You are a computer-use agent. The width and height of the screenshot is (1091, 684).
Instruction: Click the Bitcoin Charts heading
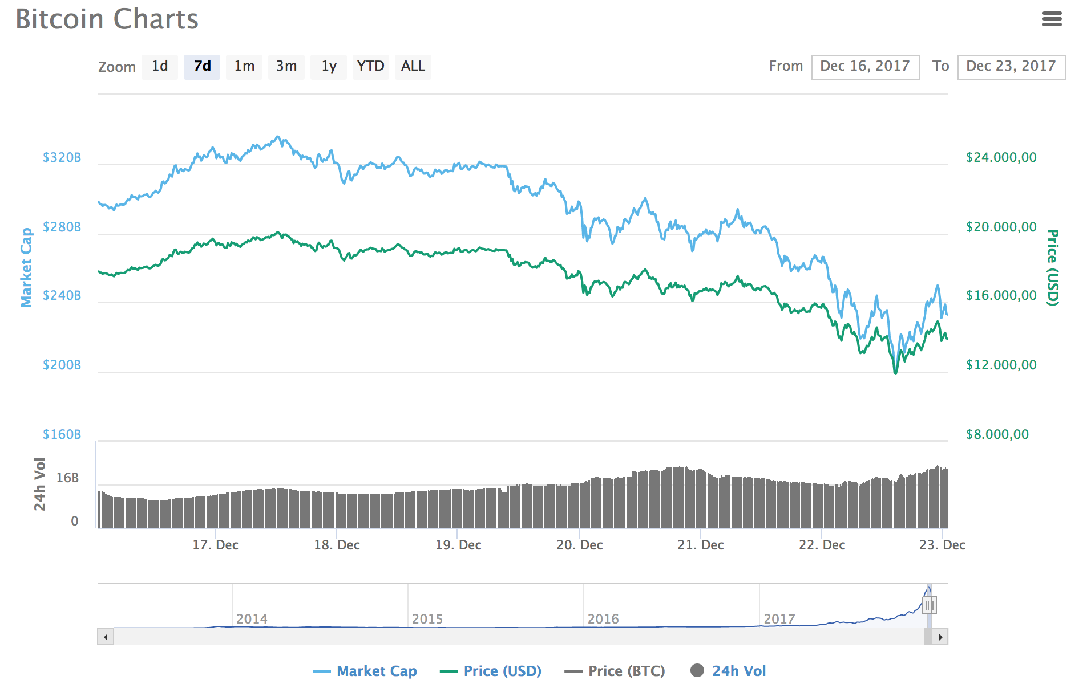[x=107, y=19]
